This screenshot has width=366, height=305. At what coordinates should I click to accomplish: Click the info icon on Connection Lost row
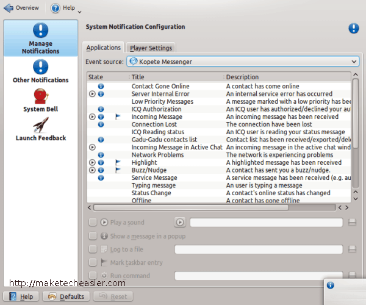pos(101,124)
